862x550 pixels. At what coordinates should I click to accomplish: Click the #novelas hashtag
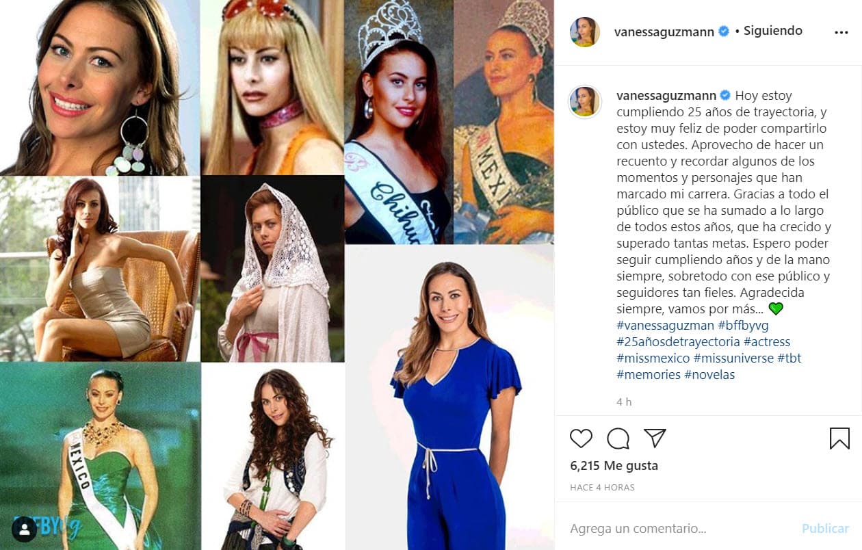[x=709, y=374]
